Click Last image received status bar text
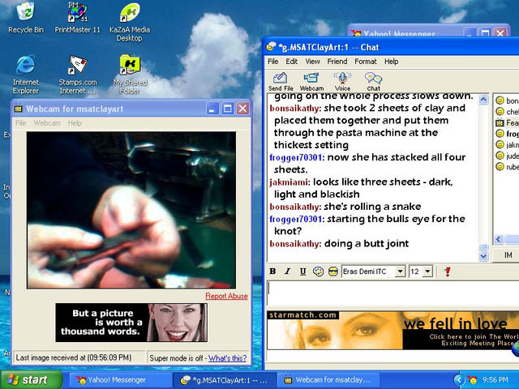The image size is (519, 389). 74,358
